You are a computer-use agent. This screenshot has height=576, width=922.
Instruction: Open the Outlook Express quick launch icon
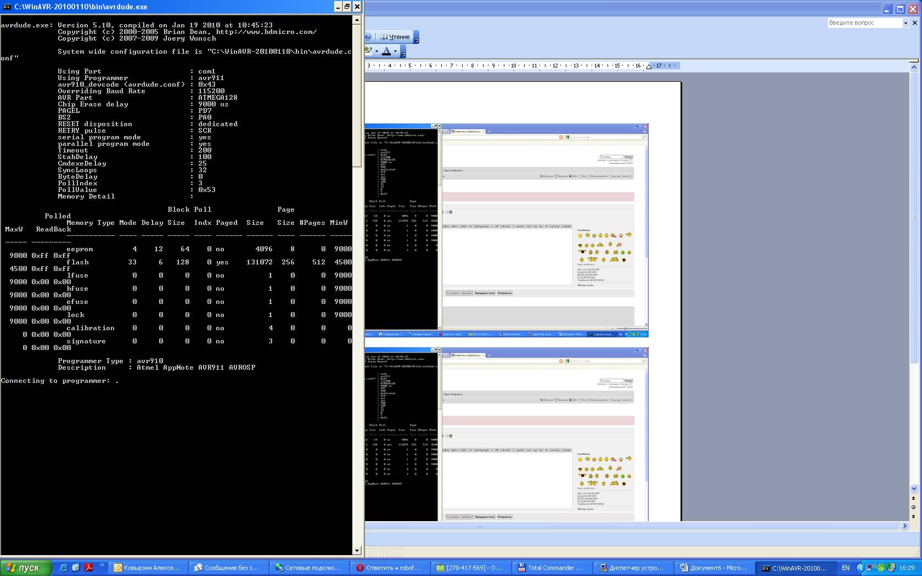point(76,568)
